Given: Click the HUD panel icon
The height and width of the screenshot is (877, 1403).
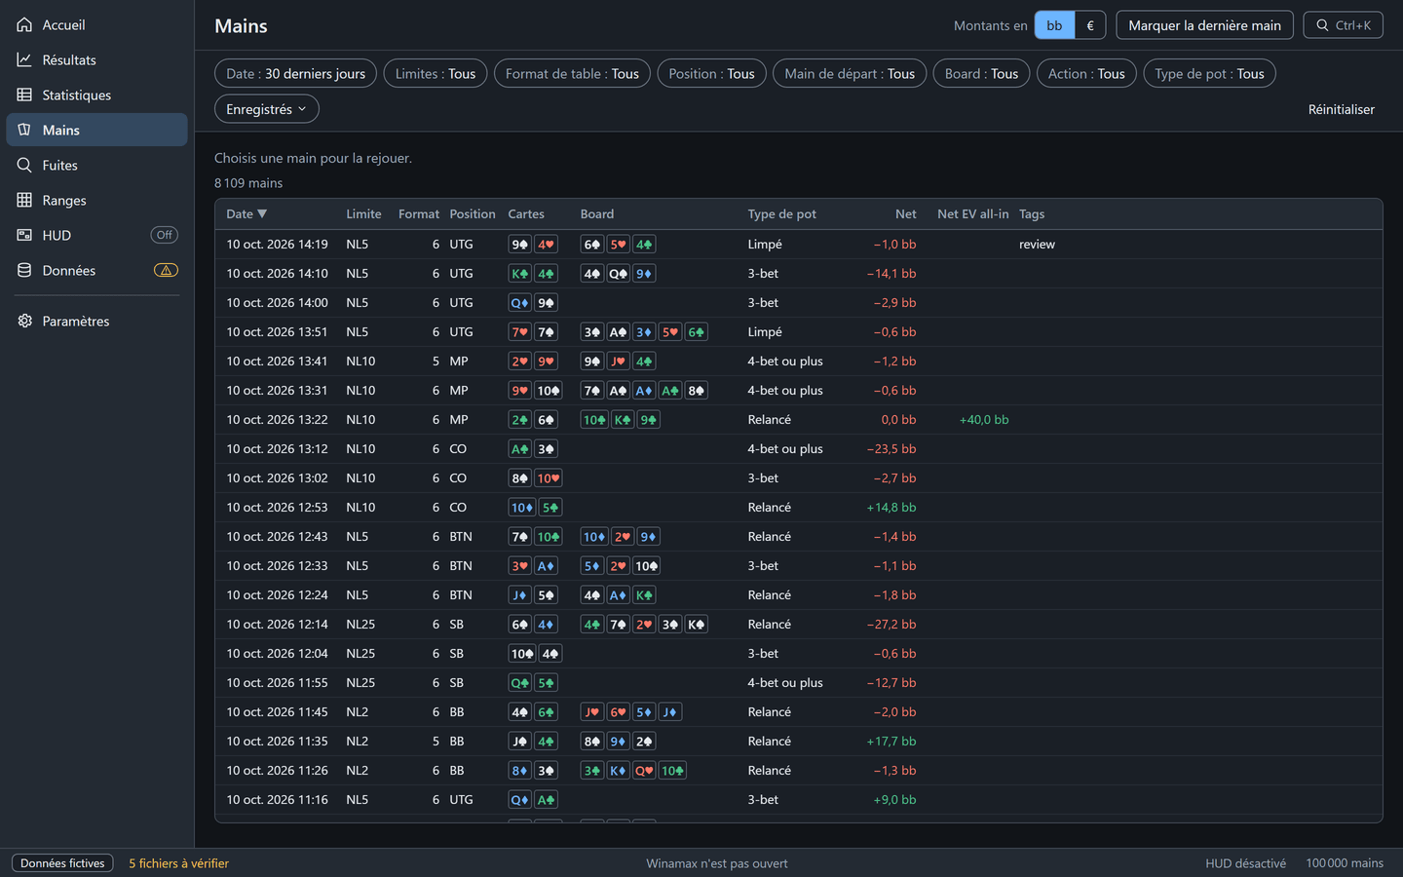Looking at the screenshot, I should pos(24,235).
